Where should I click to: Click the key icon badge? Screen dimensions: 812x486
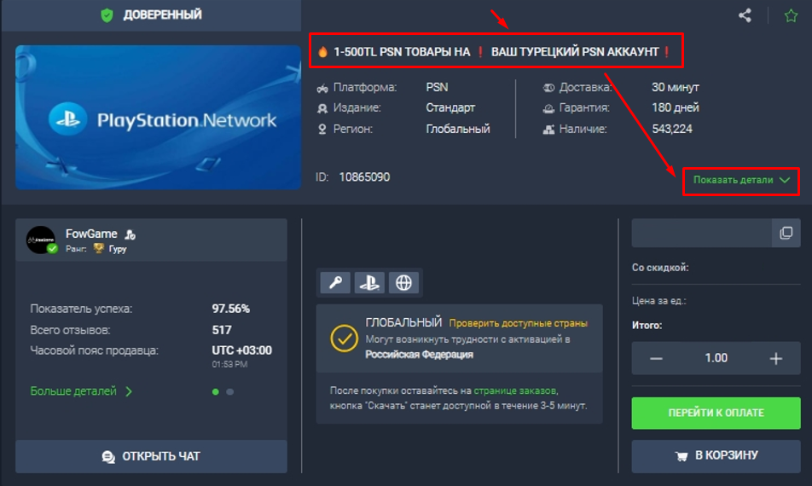(334, 282)
